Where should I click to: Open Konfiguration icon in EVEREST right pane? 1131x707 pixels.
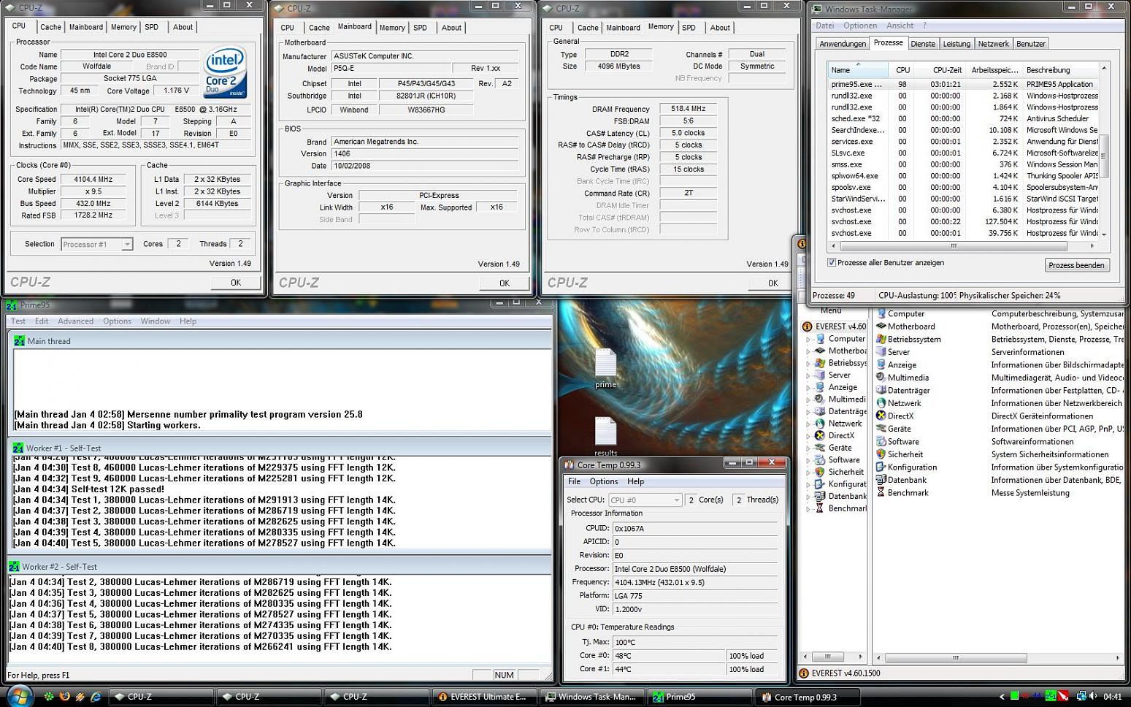[x=881, y=467]
